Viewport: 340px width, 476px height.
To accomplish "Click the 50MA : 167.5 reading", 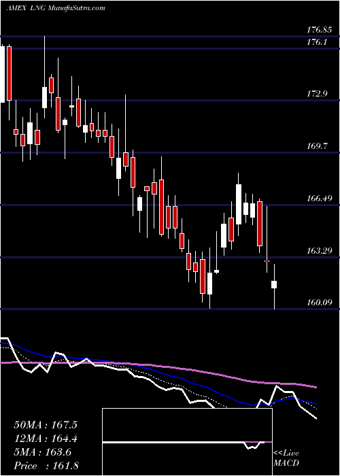I will click(x=46, y=425).
